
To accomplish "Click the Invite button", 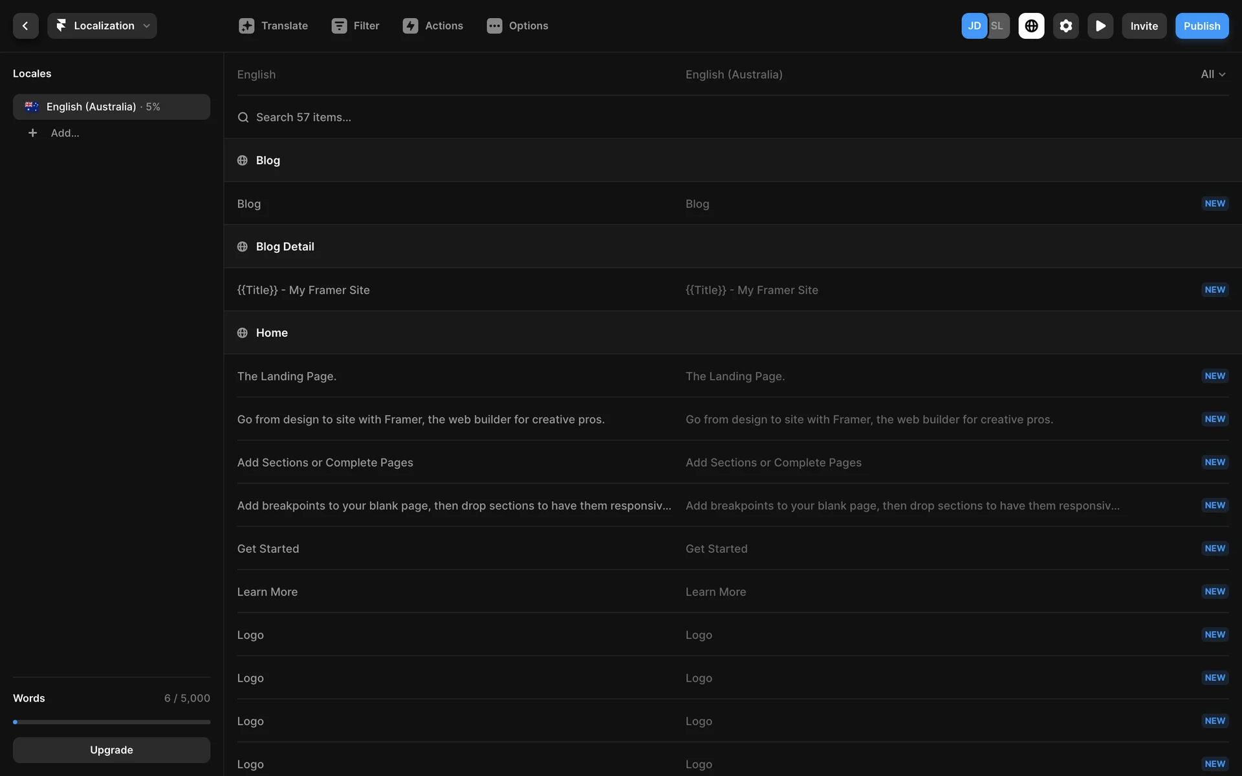I will tap(1144, 26).
